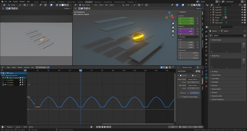
Task: Click the zoom view magnifier gizmo
Action: tap(173, 23)
